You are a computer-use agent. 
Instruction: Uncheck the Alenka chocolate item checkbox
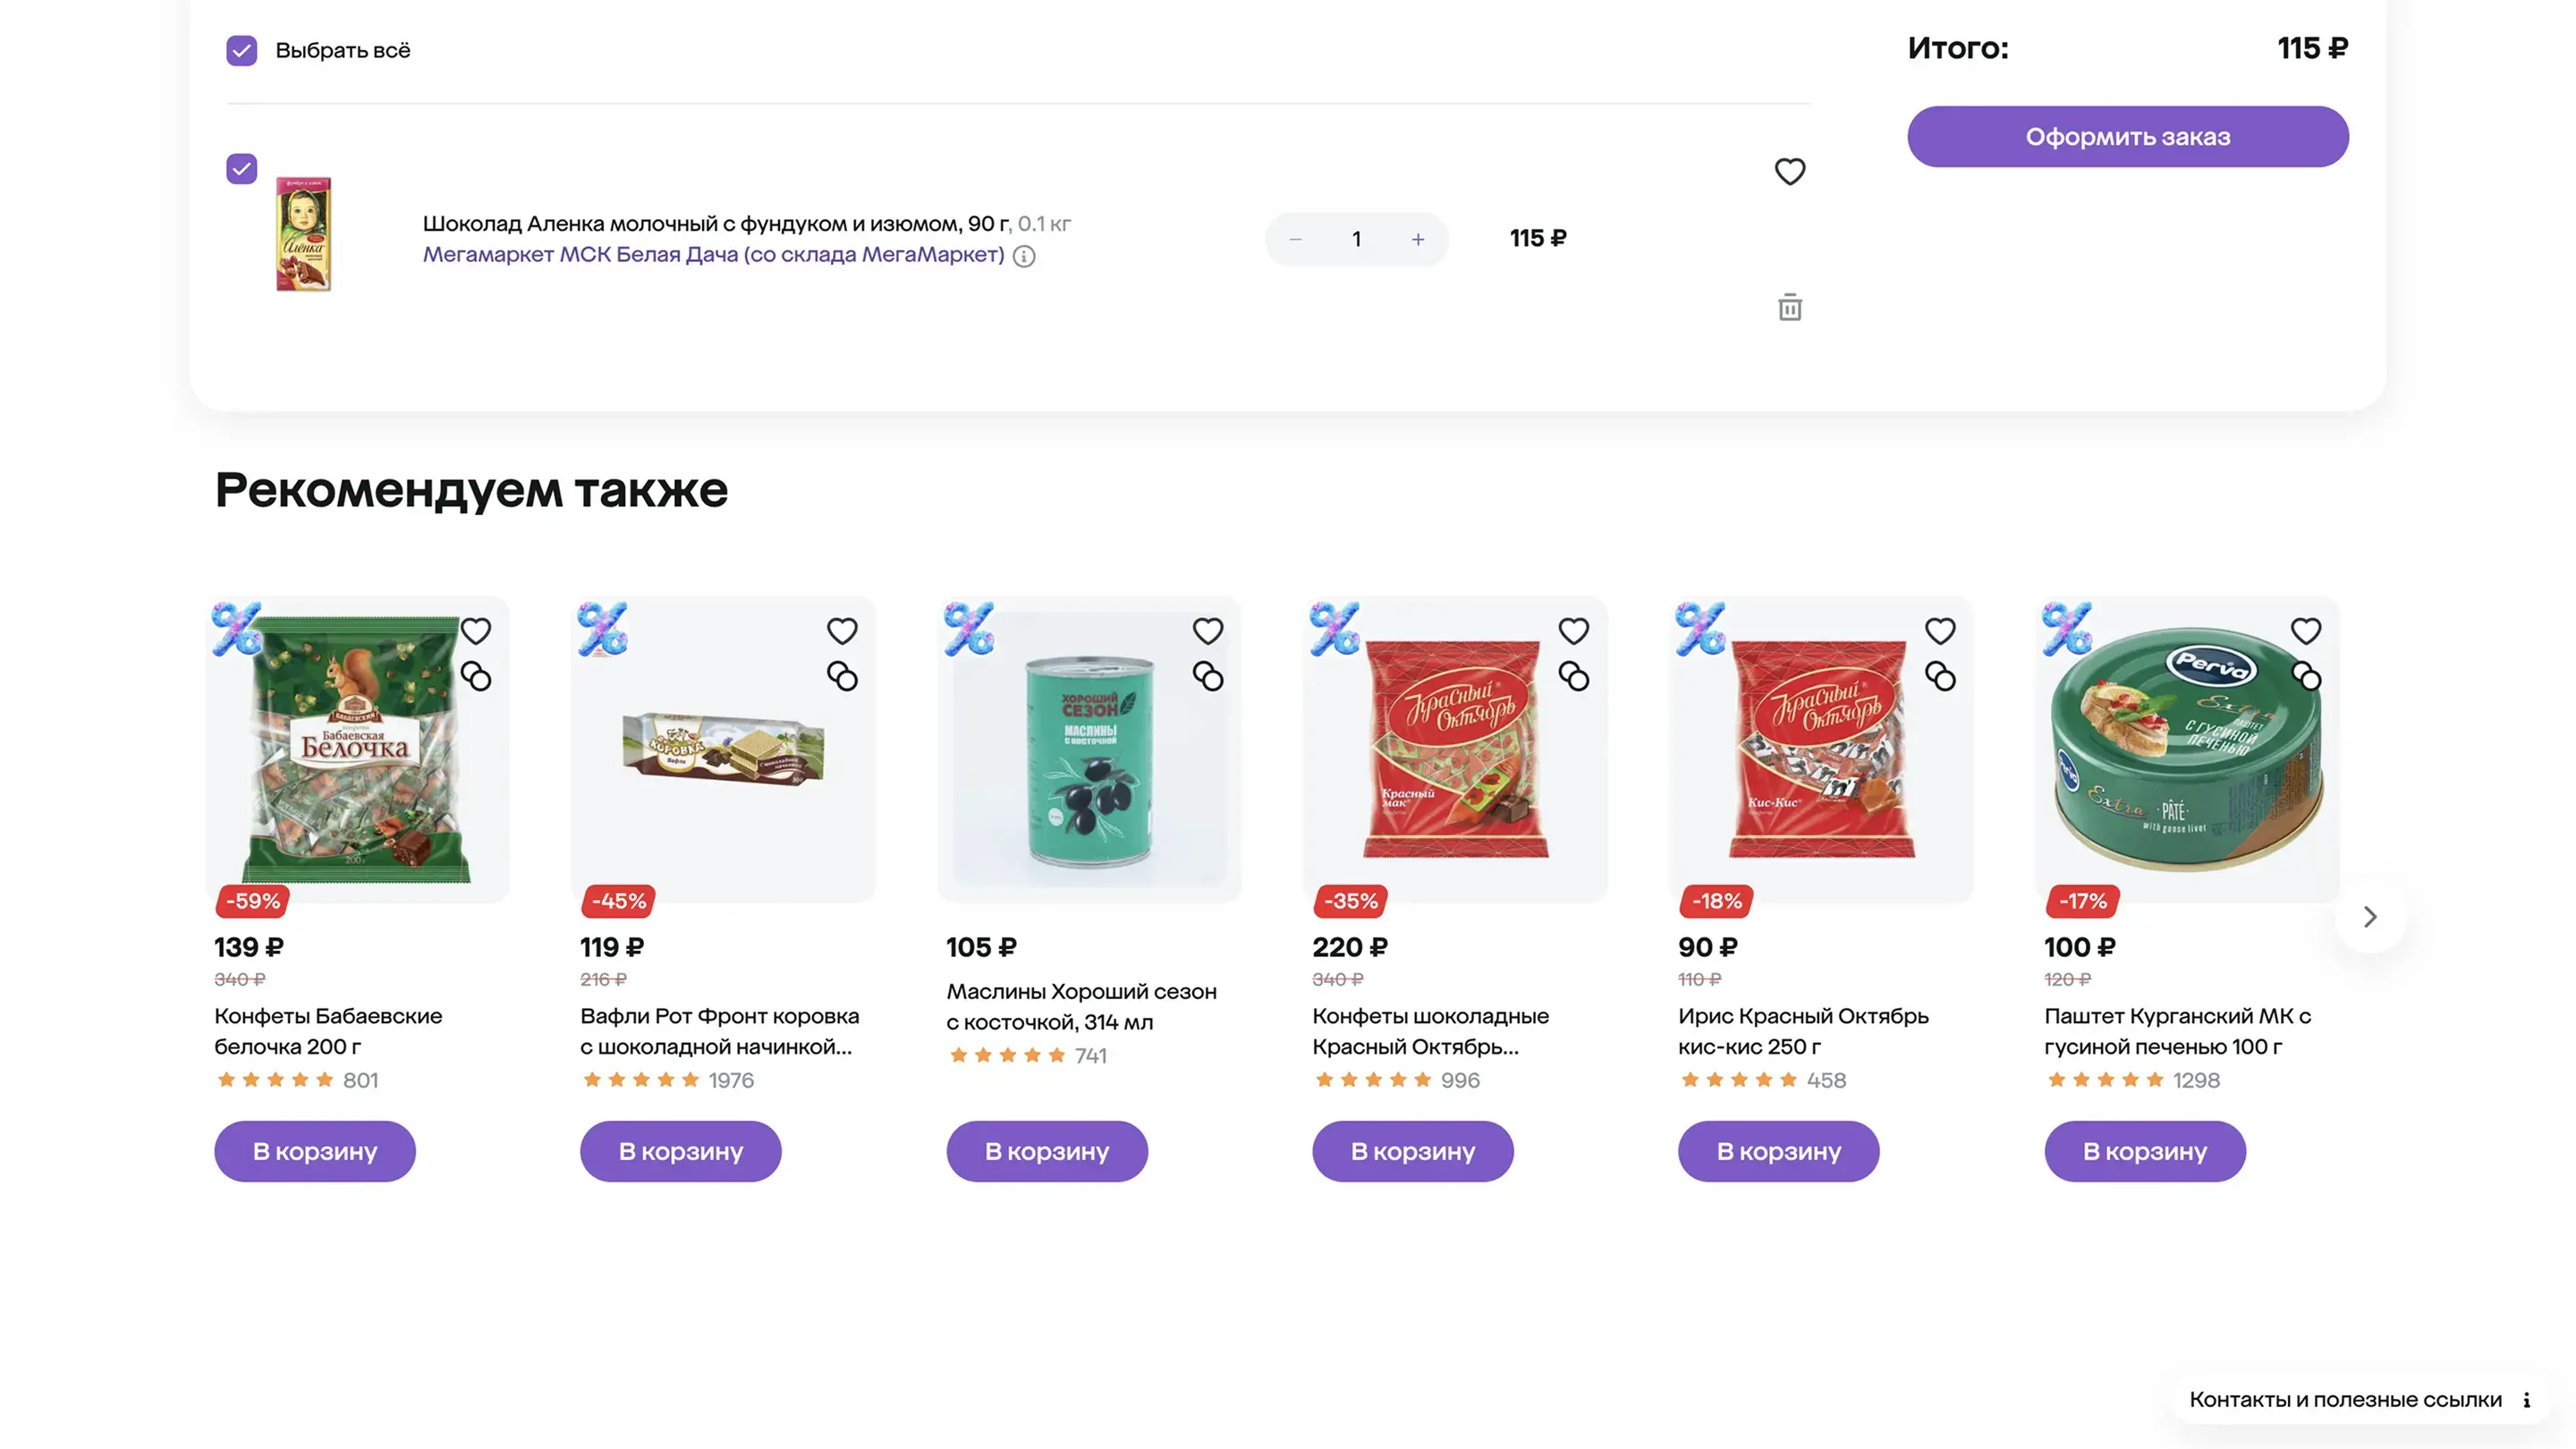(242, 169)
